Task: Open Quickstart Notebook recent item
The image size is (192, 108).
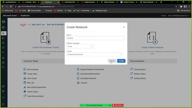Action: [x=88, y=78]
